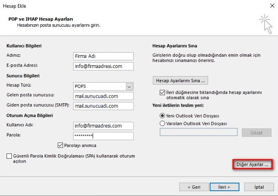Close the Hesap Ekle dialog

tap(272, 6)
